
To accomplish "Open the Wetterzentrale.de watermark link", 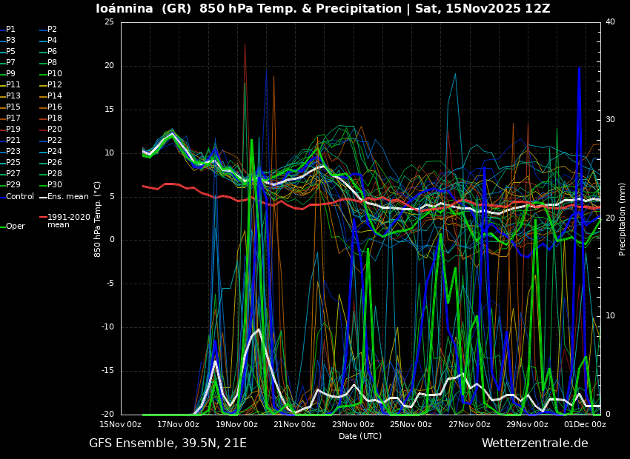I will tap(534, 443).
